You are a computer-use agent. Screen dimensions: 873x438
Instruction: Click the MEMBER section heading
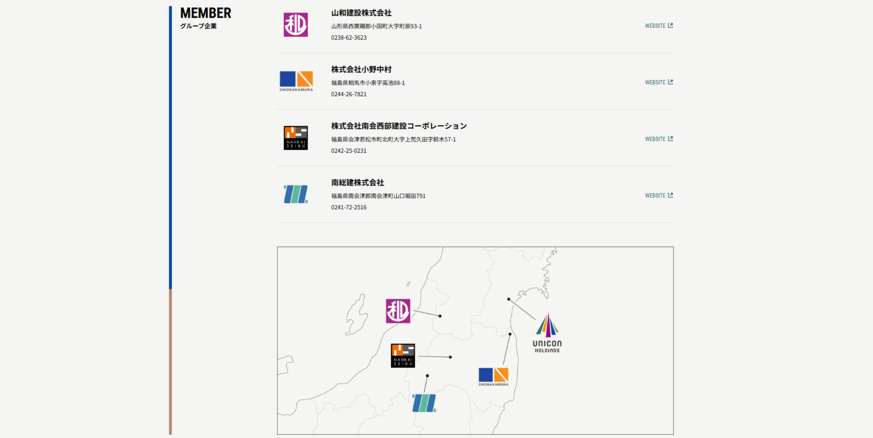tap(206, 13)
